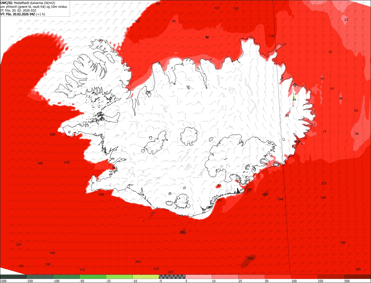The width and height of the screenshot is (371, 283).
Task: Click the map value 271
Action: pyautogui.click(x=250, y=190)
